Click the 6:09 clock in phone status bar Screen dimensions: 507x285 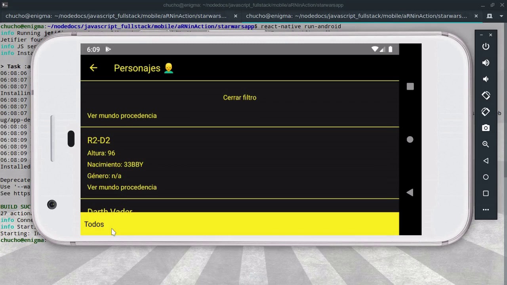tap(93, 49)
